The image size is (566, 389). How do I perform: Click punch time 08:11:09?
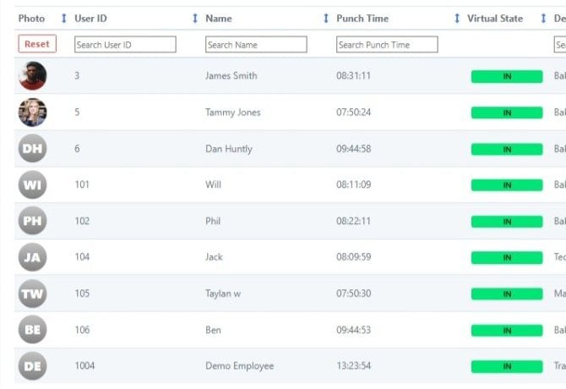[353, 184]
